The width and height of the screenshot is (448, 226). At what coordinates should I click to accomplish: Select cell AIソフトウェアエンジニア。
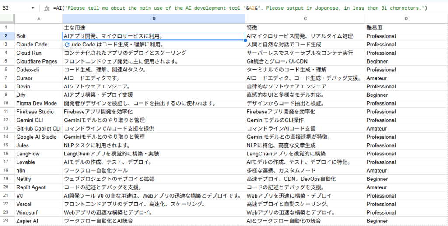[154, 86]
